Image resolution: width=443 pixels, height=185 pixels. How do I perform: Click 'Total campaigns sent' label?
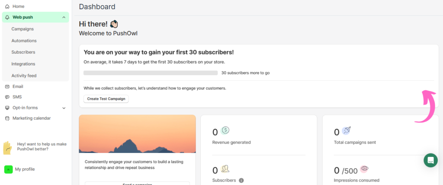click(x=355, y=142)
